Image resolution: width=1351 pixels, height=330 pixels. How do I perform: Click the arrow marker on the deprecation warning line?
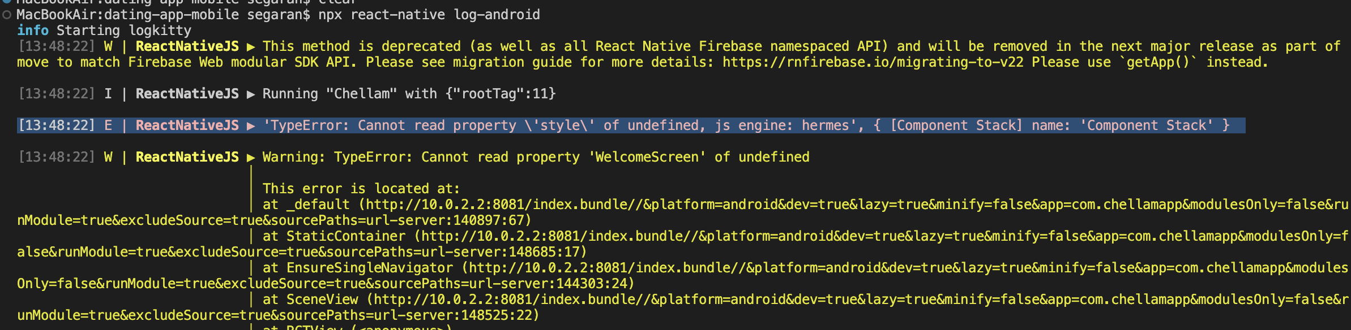[250, 46]
